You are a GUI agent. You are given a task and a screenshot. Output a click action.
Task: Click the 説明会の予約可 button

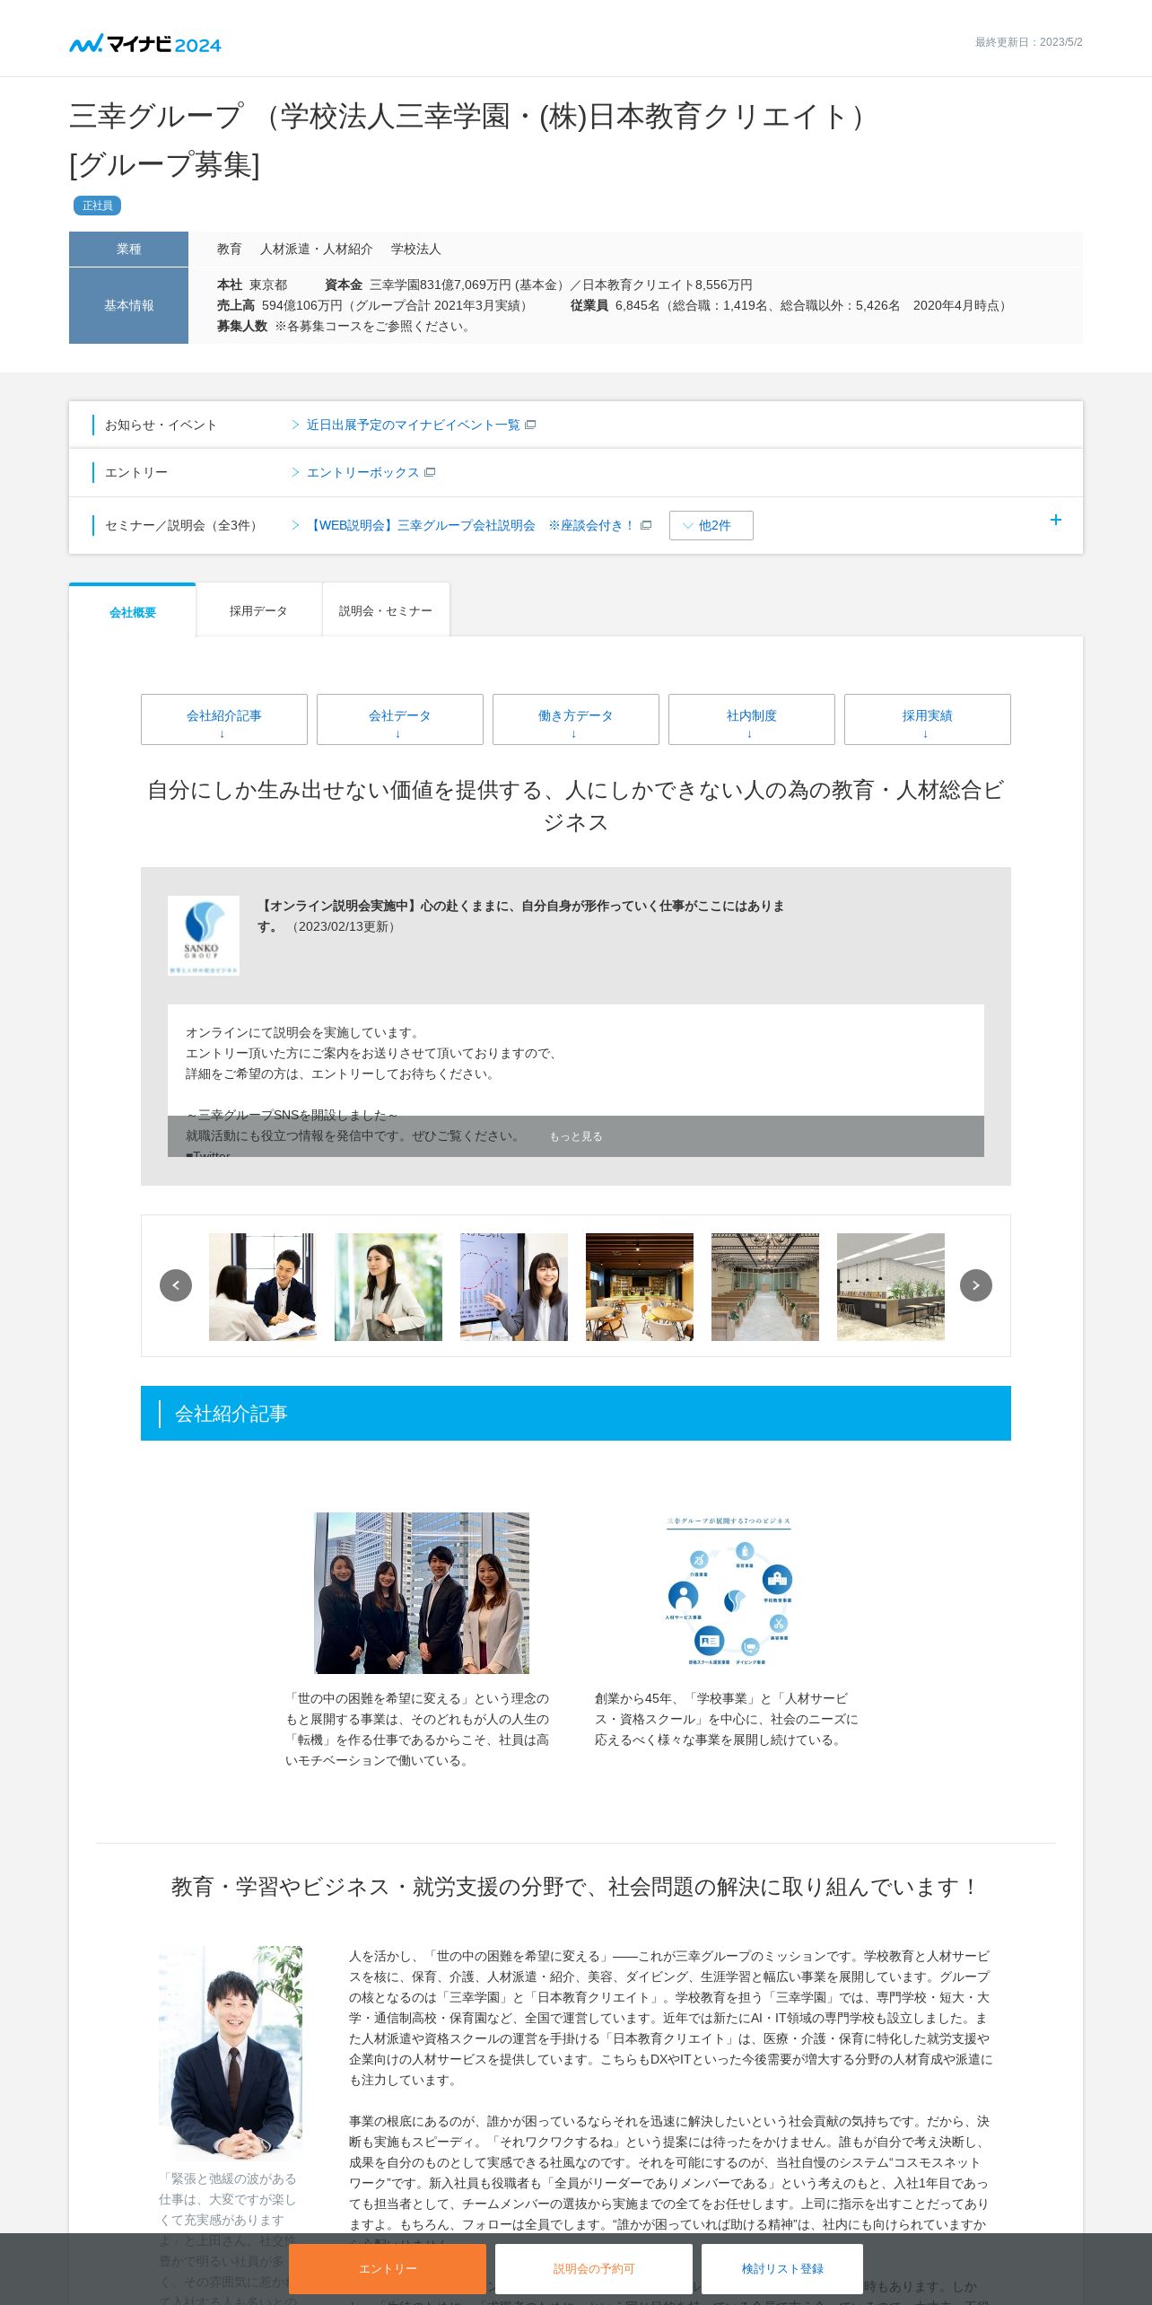594,2268
